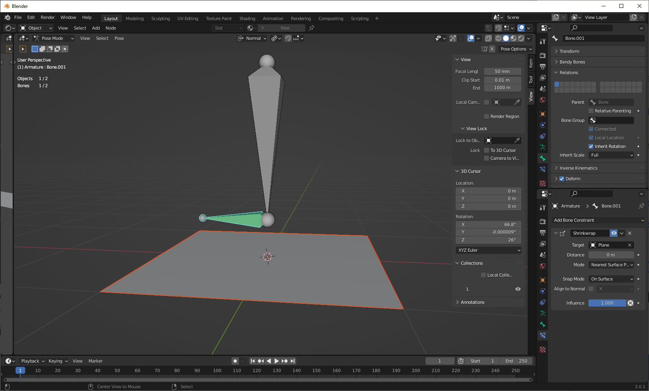Image resolution: width=649 pixels, height=391 pixels.
Task: Open Add Bone Constraint dropdown
Action: [598, 220]
